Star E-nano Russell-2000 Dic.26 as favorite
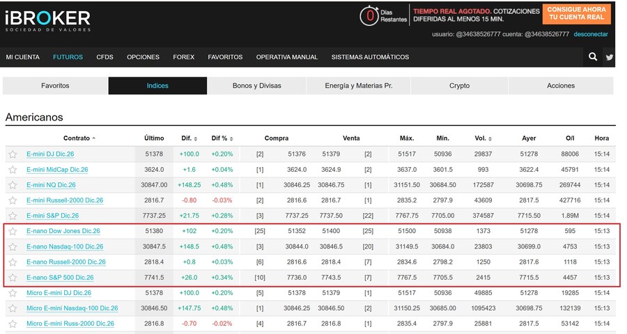The image size is (627, 334). coord(13,262)
